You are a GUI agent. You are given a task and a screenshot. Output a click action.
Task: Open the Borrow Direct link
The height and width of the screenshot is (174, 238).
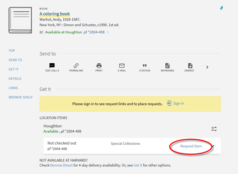click(61, 165)
